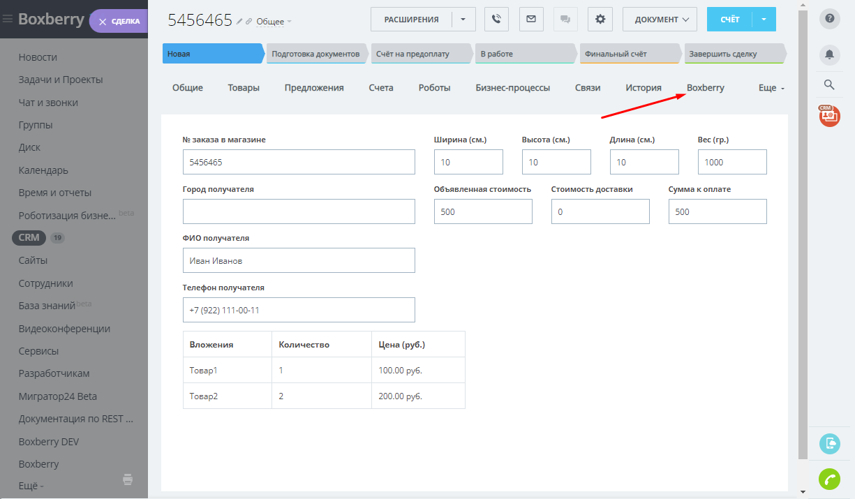The height and width of the screenshot is (499, 855).
Task: Open Календарь in the left menu
Action: pyautogui.click(x=43, y=170)
